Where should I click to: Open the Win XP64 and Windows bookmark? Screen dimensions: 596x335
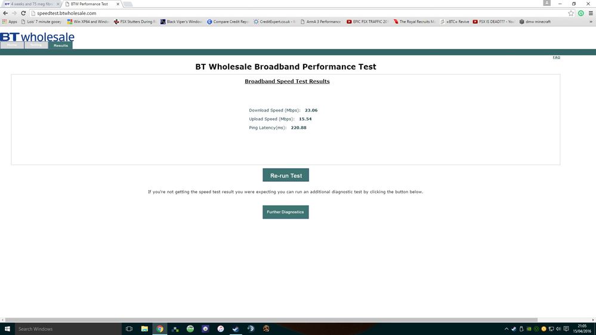tap(88, 21)
